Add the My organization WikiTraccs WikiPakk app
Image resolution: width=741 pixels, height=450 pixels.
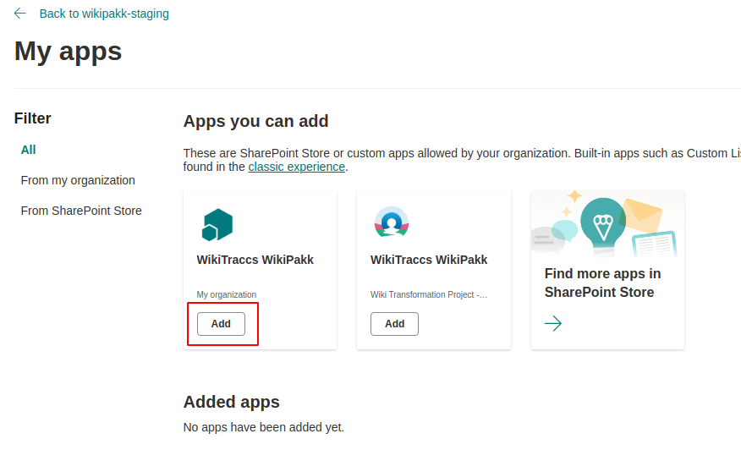221,324
